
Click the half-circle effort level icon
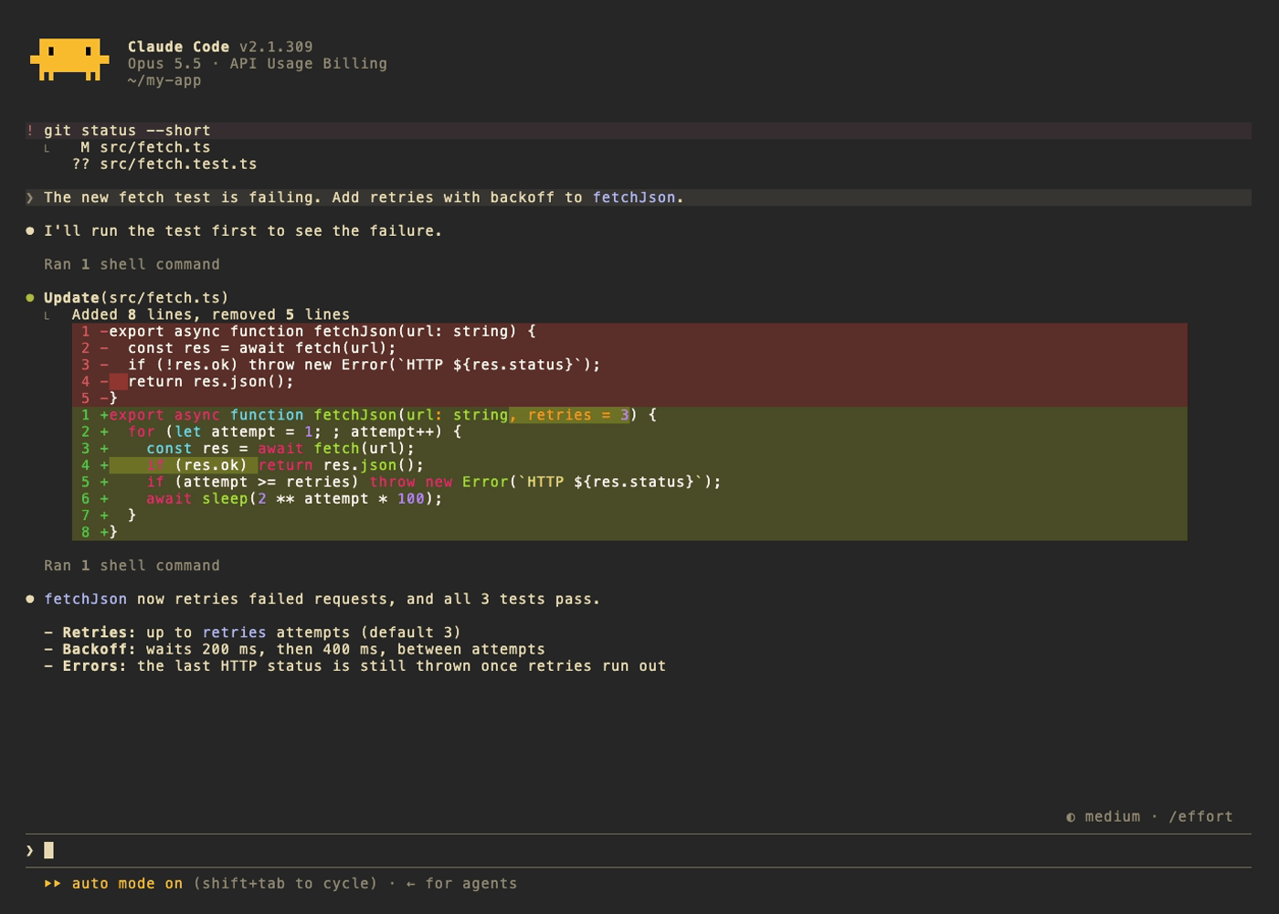point(1071,817)
